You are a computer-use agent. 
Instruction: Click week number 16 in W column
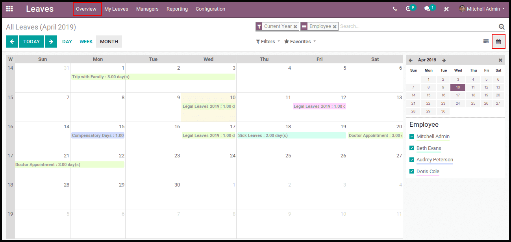tap(10, 127)
